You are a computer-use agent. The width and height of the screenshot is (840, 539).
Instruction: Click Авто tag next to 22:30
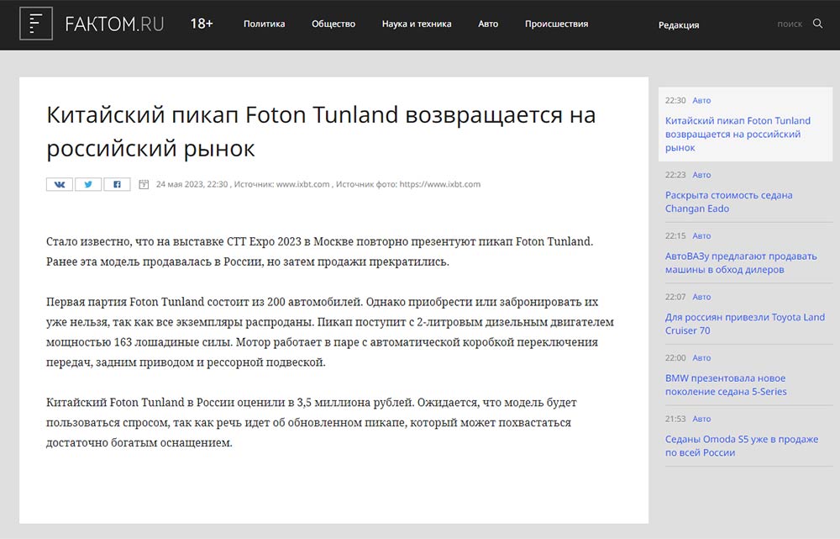pos(701,100)
